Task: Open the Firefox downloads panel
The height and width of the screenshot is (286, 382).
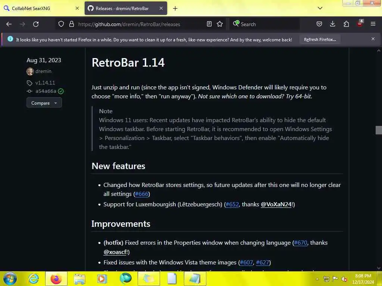Action: point(332,24)
